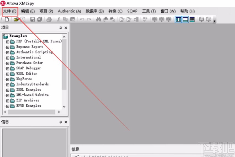Click the Find Next binoculars icon
Screen dimensions: 235x157
[x=106, y=19]
